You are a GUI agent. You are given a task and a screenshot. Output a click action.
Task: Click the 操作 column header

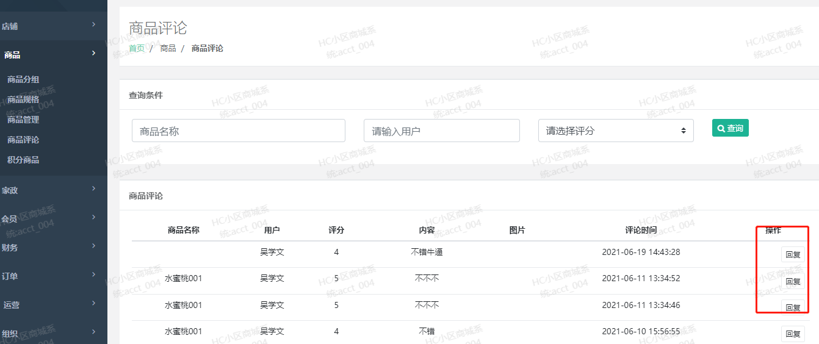[773, 230]
